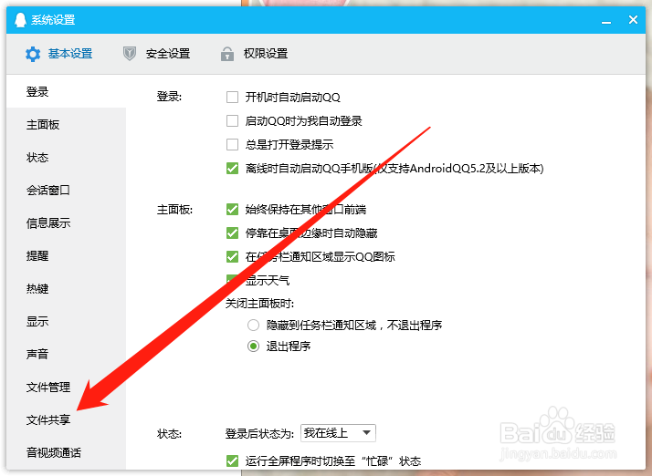The height and width of the screenshot is (476, 652).
Task: Go to 会话窗口 settings
Action: point(66,191)
